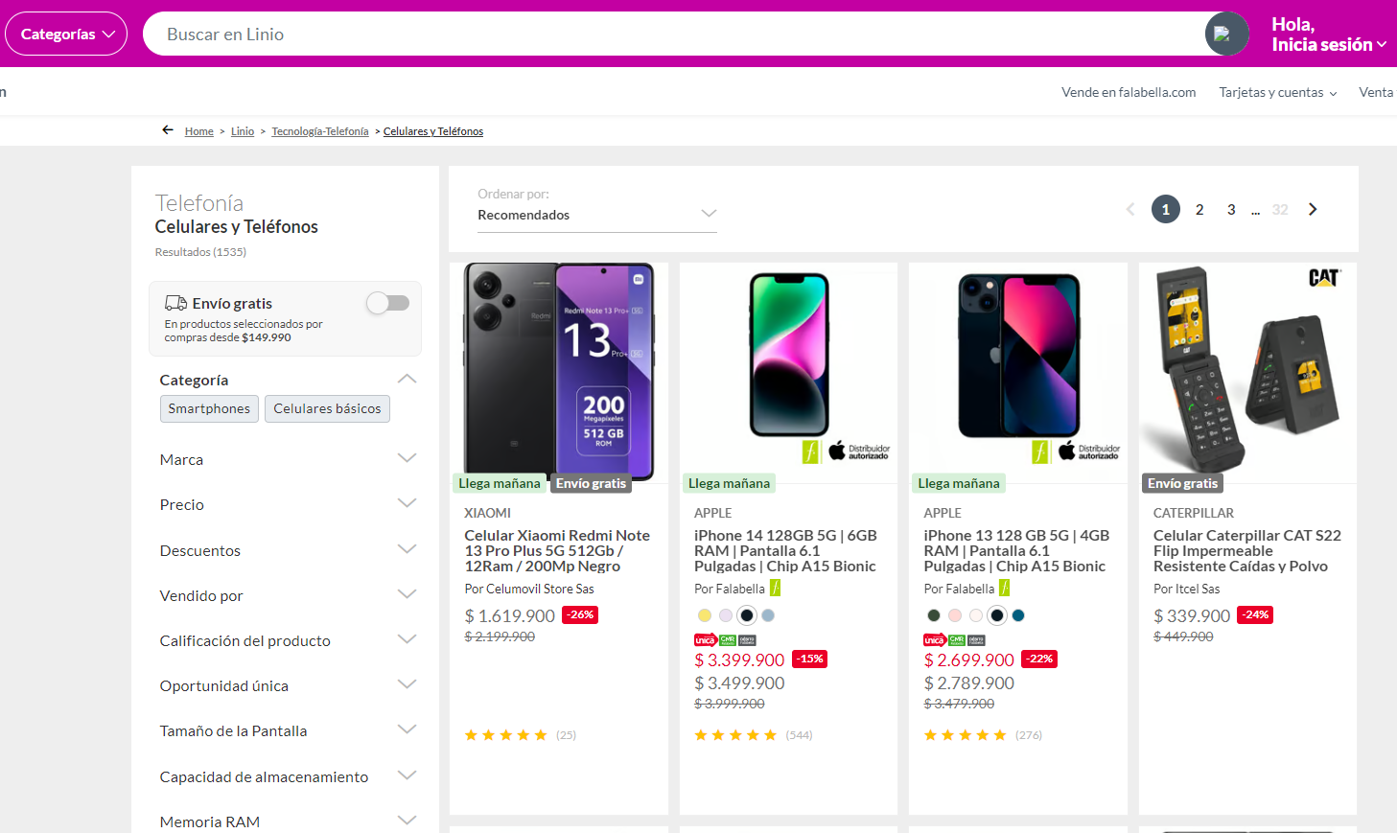The height and width of the screenshot is (833, 1397).
Task: Click the Falabella badge on the iPhone 14 image
Action: pos(811,451)
